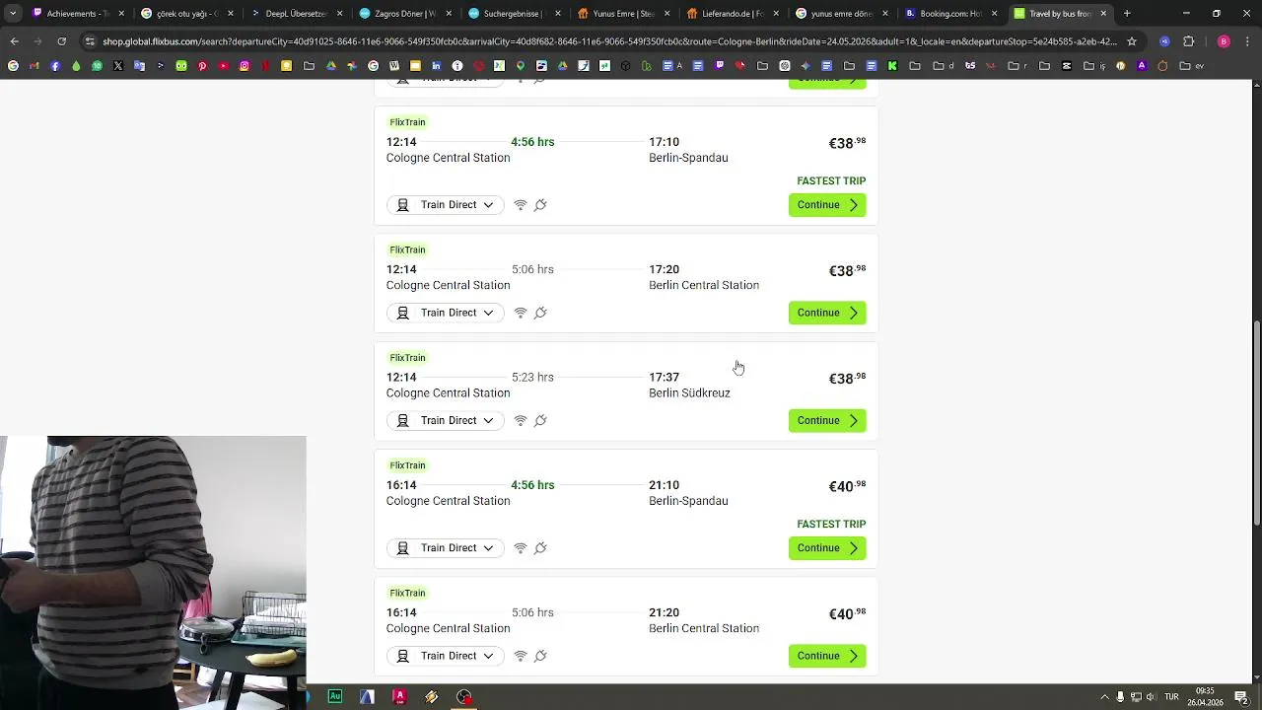The image size is (1262, 710).
Task: Switch to the Booking.com tab
Action: 948,14
